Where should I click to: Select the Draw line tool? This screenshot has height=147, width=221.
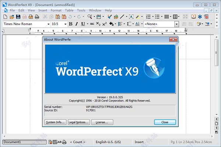pyautogui.click(x=122, y=17)
